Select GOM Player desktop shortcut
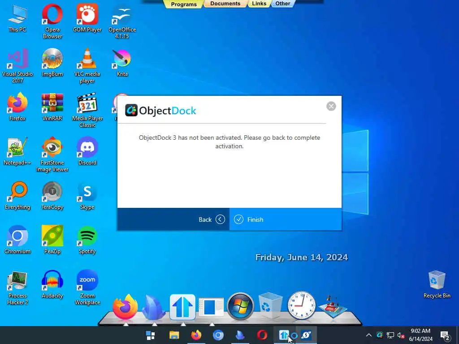Screen dimensions: 459x344 point(87,18)
